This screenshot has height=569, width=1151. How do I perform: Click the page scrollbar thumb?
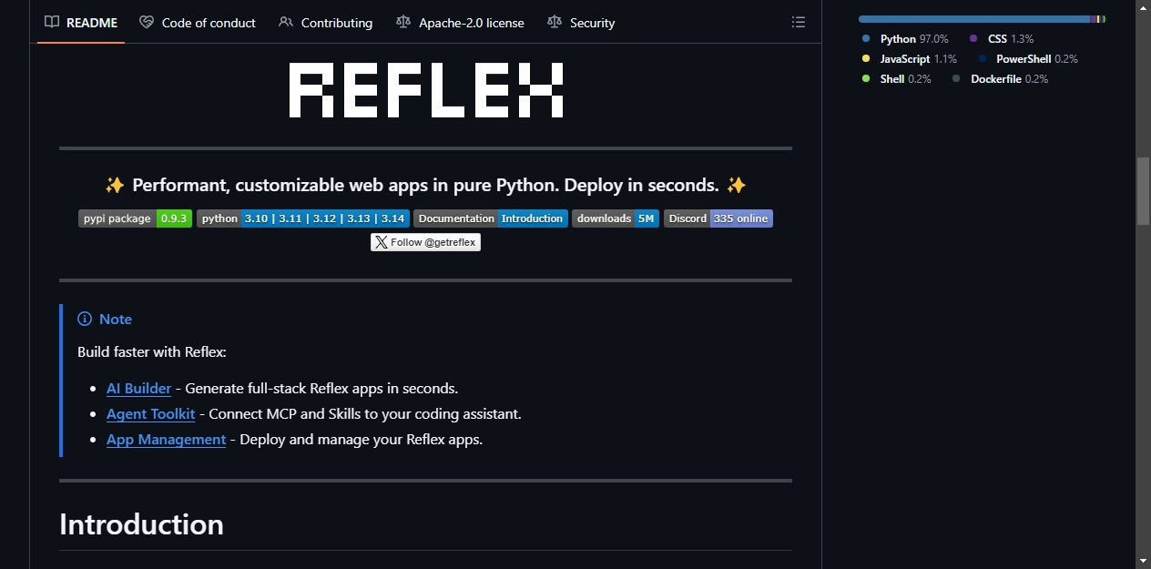point(1143,191)
